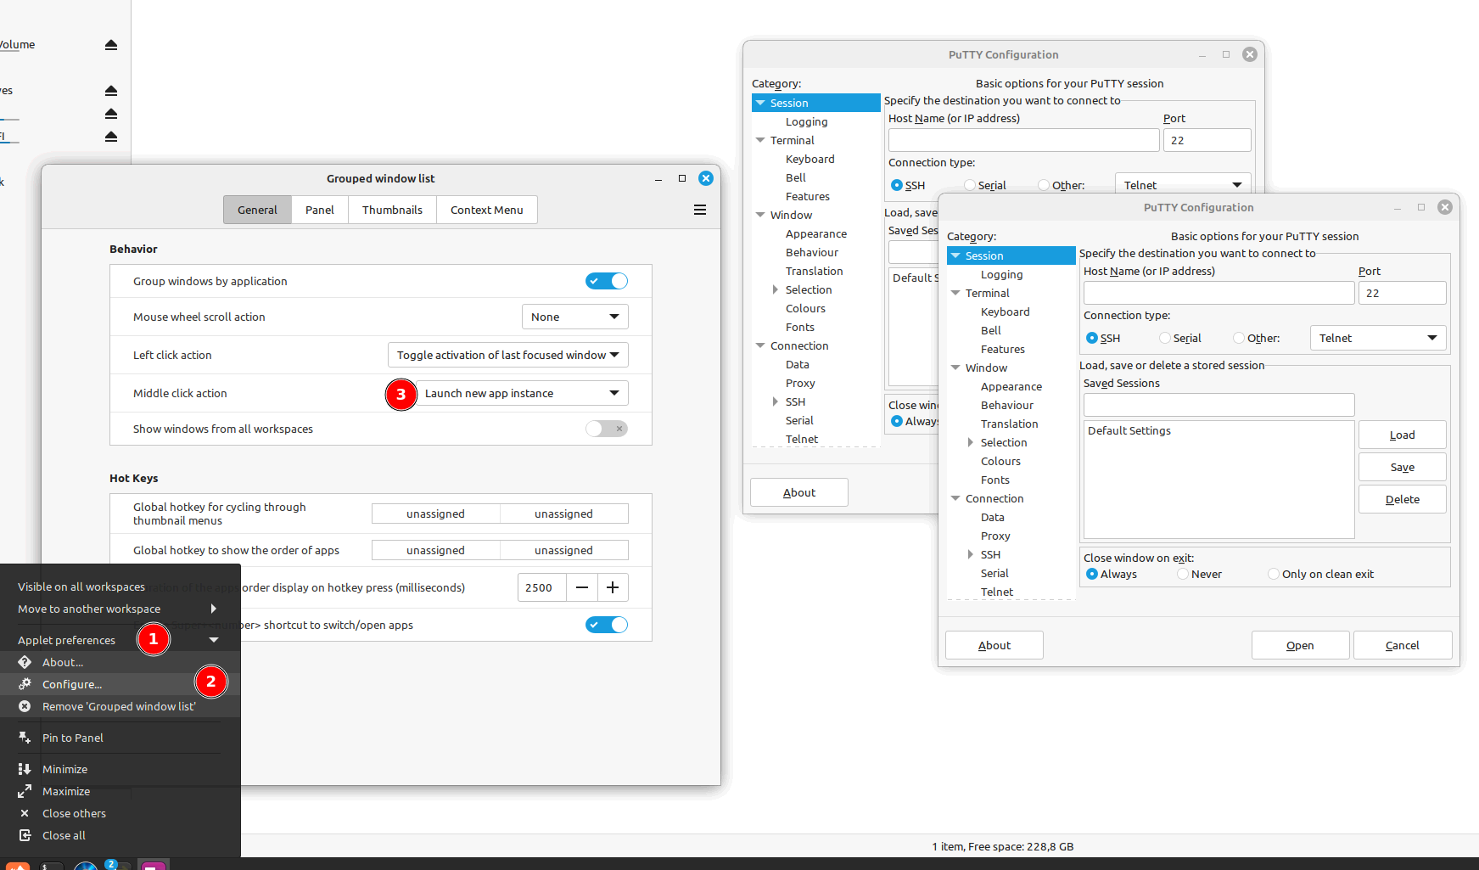Open the Telnet dropdown in front PuTTY window
1479x870 pixels.
1378,338
